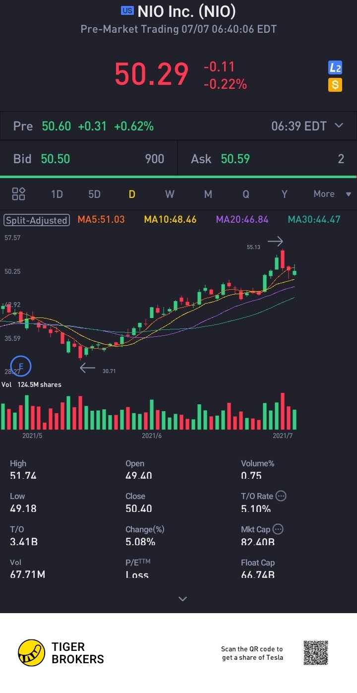This screenshot has height=693, width=357.
Task: Tap the Change(%) 5.08% stat
Action: (145, 535)
